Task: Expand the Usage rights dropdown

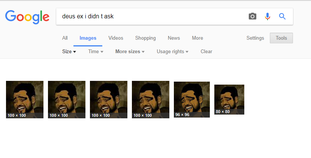Action: coord(172,52)
